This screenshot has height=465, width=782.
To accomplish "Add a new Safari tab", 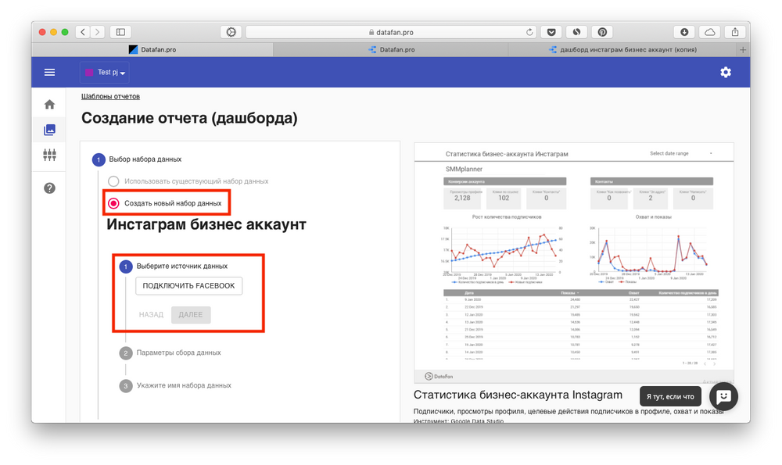I will tap(743, 49).
